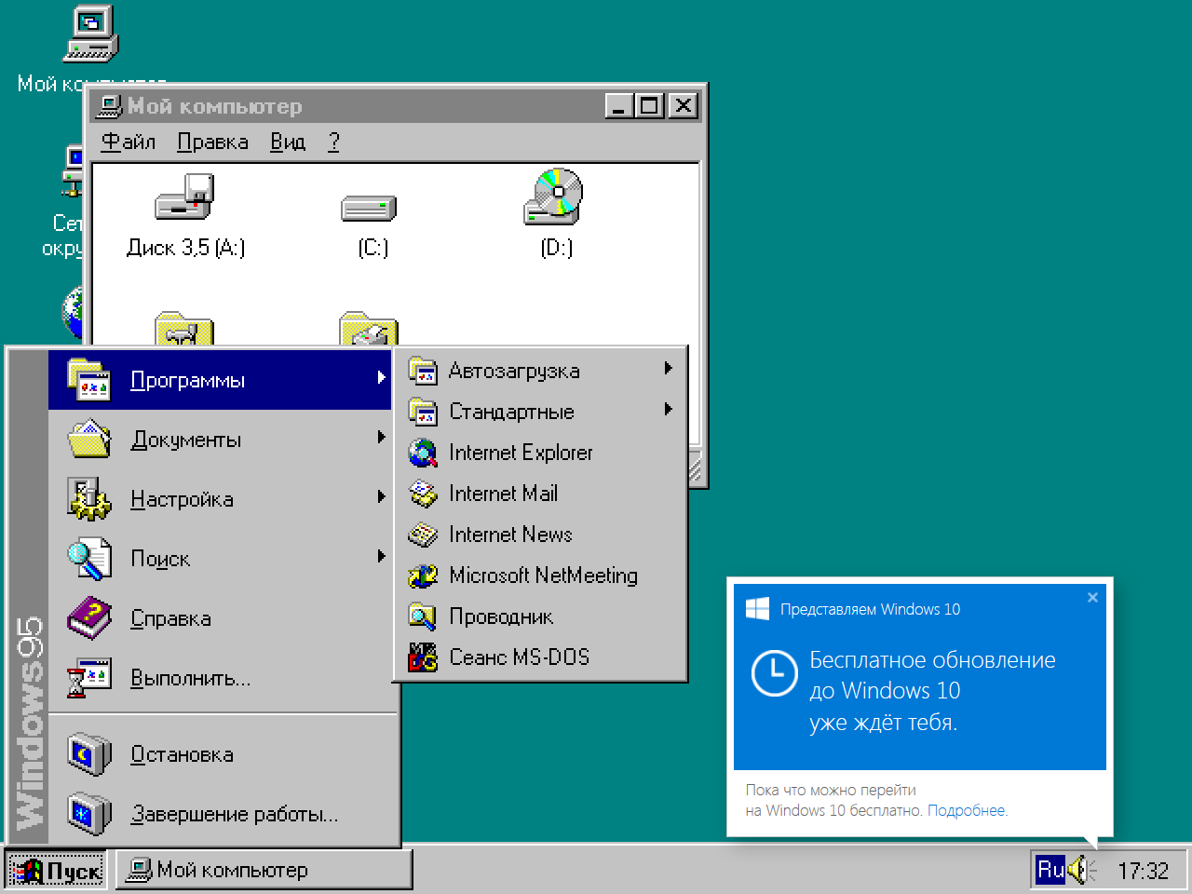The width and height of the screenshot is (1192, 894).
Task: Expand the Поиск submenu arrow
Action: [x=381, y=556]
